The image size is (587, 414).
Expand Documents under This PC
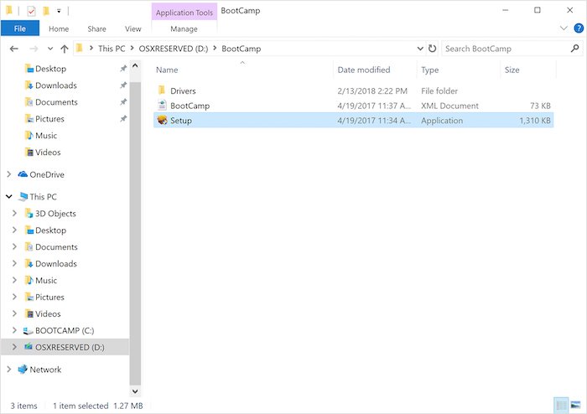(x=14, y=246)
